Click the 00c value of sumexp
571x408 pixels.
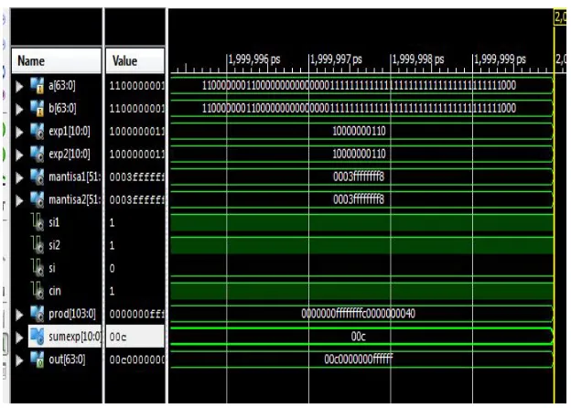click(118, 337)
